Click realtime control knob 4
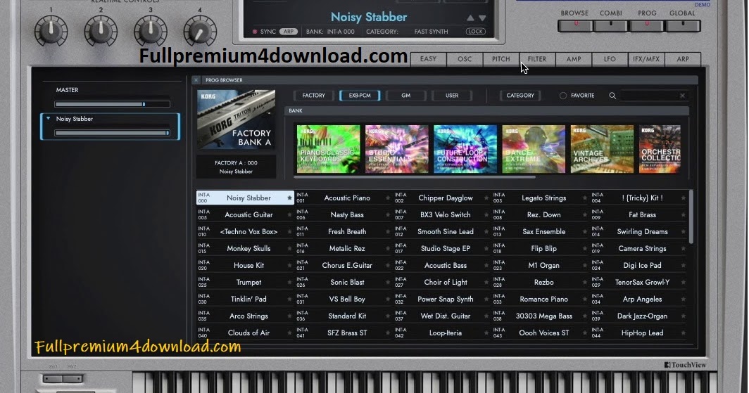The width and height of the screenshot is (749, 393). pos(200,31)
